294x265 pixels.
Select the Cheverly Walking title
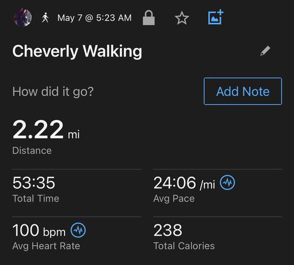(77, 51)
